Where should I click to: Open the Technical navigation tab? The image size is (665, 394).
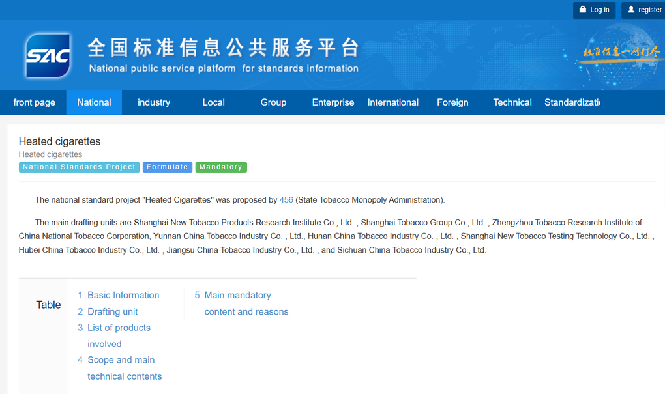pyautogui.click(x=512, y=102)
